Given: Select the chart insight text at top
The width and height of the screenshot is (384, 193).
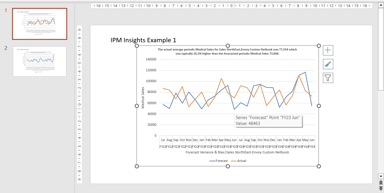Looking at the screenshot, I should 228,51.
